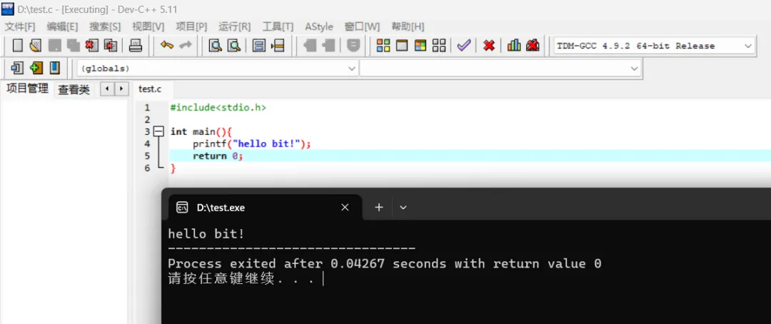Screen dimensions: 771x324
Task: Click the grayed Redo arrow
Action: pyautogui.click(x=186, y=46)
